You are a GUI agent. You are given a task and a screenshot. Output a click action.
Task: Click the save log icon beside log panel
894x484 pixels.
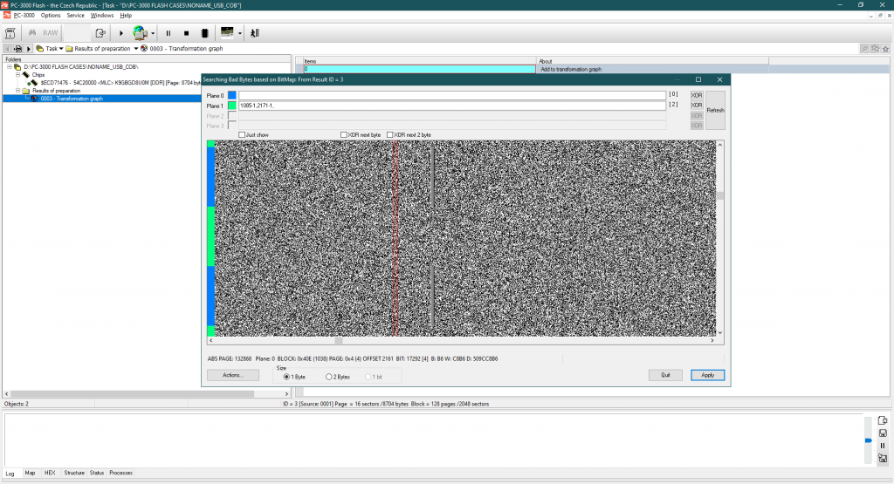(x=883, y=433)
